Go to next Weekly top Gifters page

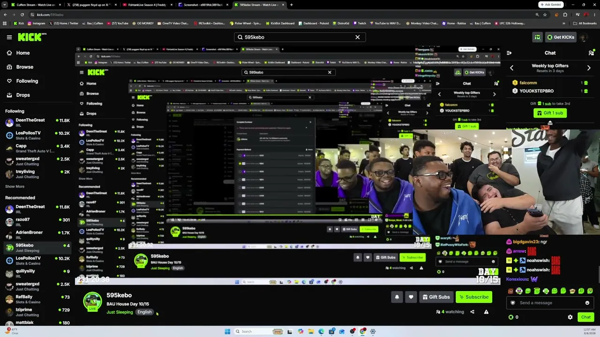click(x=589, y=68)
